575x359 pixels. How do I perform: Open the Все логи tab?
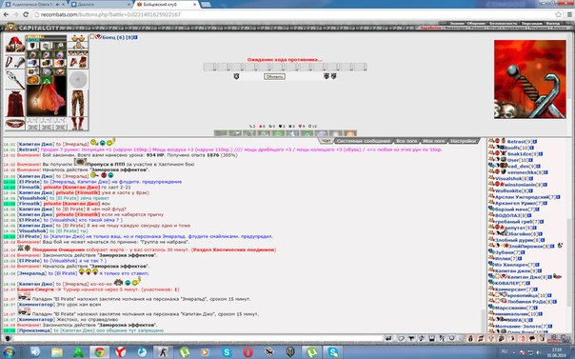click(406, 141)
